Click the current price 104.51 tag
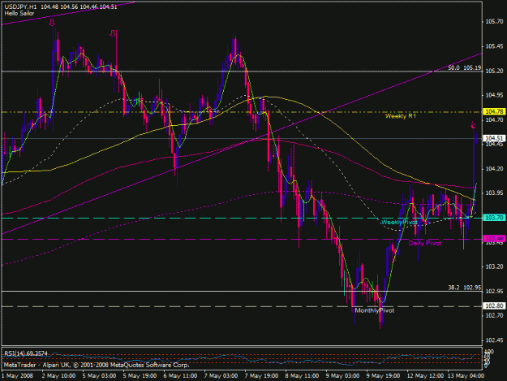 [494, 138]
